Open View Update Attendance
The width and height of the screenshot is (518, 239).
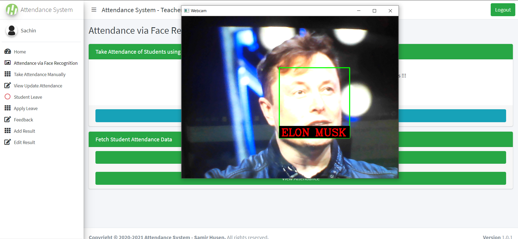tap(41, 86)
